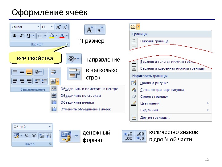Screen dimensions: 222x167
Task: Click the enlarged wrap text icon
Action: tap(74, 74)
